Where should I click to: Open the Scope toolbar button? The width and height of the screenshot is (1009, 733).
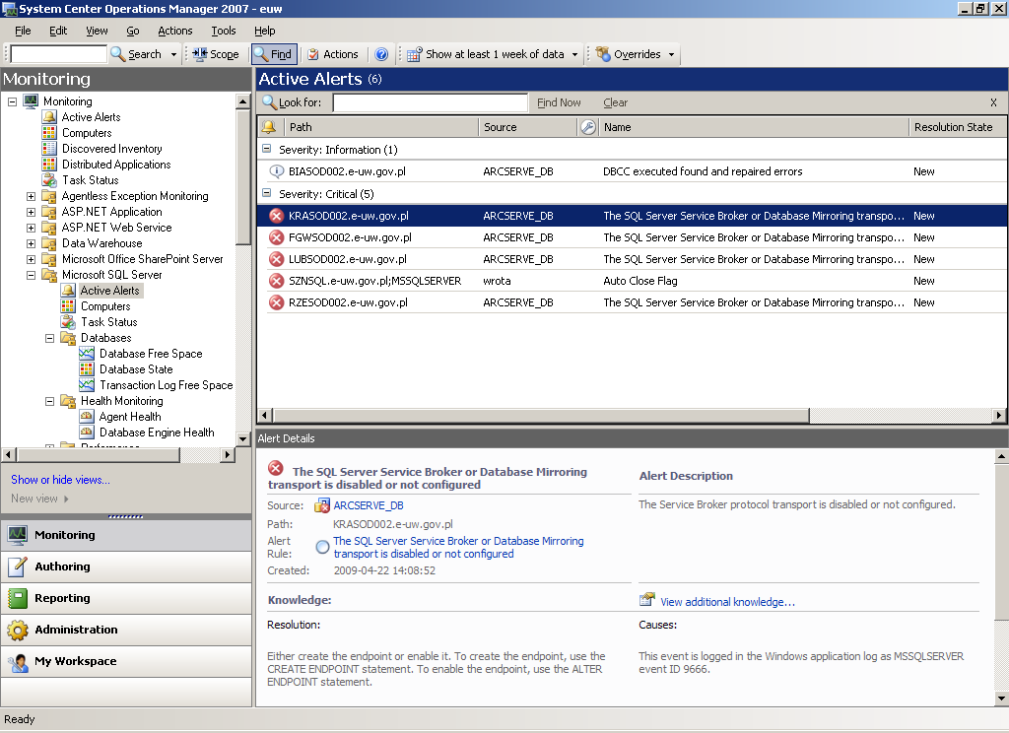tap(216, 54)
